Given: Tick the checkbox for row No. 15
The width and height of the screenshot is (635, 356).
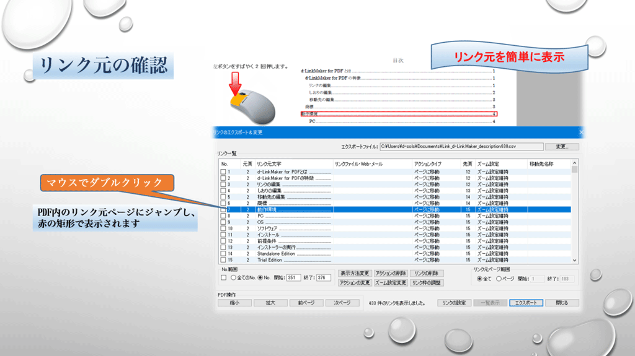Looking at the screenshot, I should [223, 260].
